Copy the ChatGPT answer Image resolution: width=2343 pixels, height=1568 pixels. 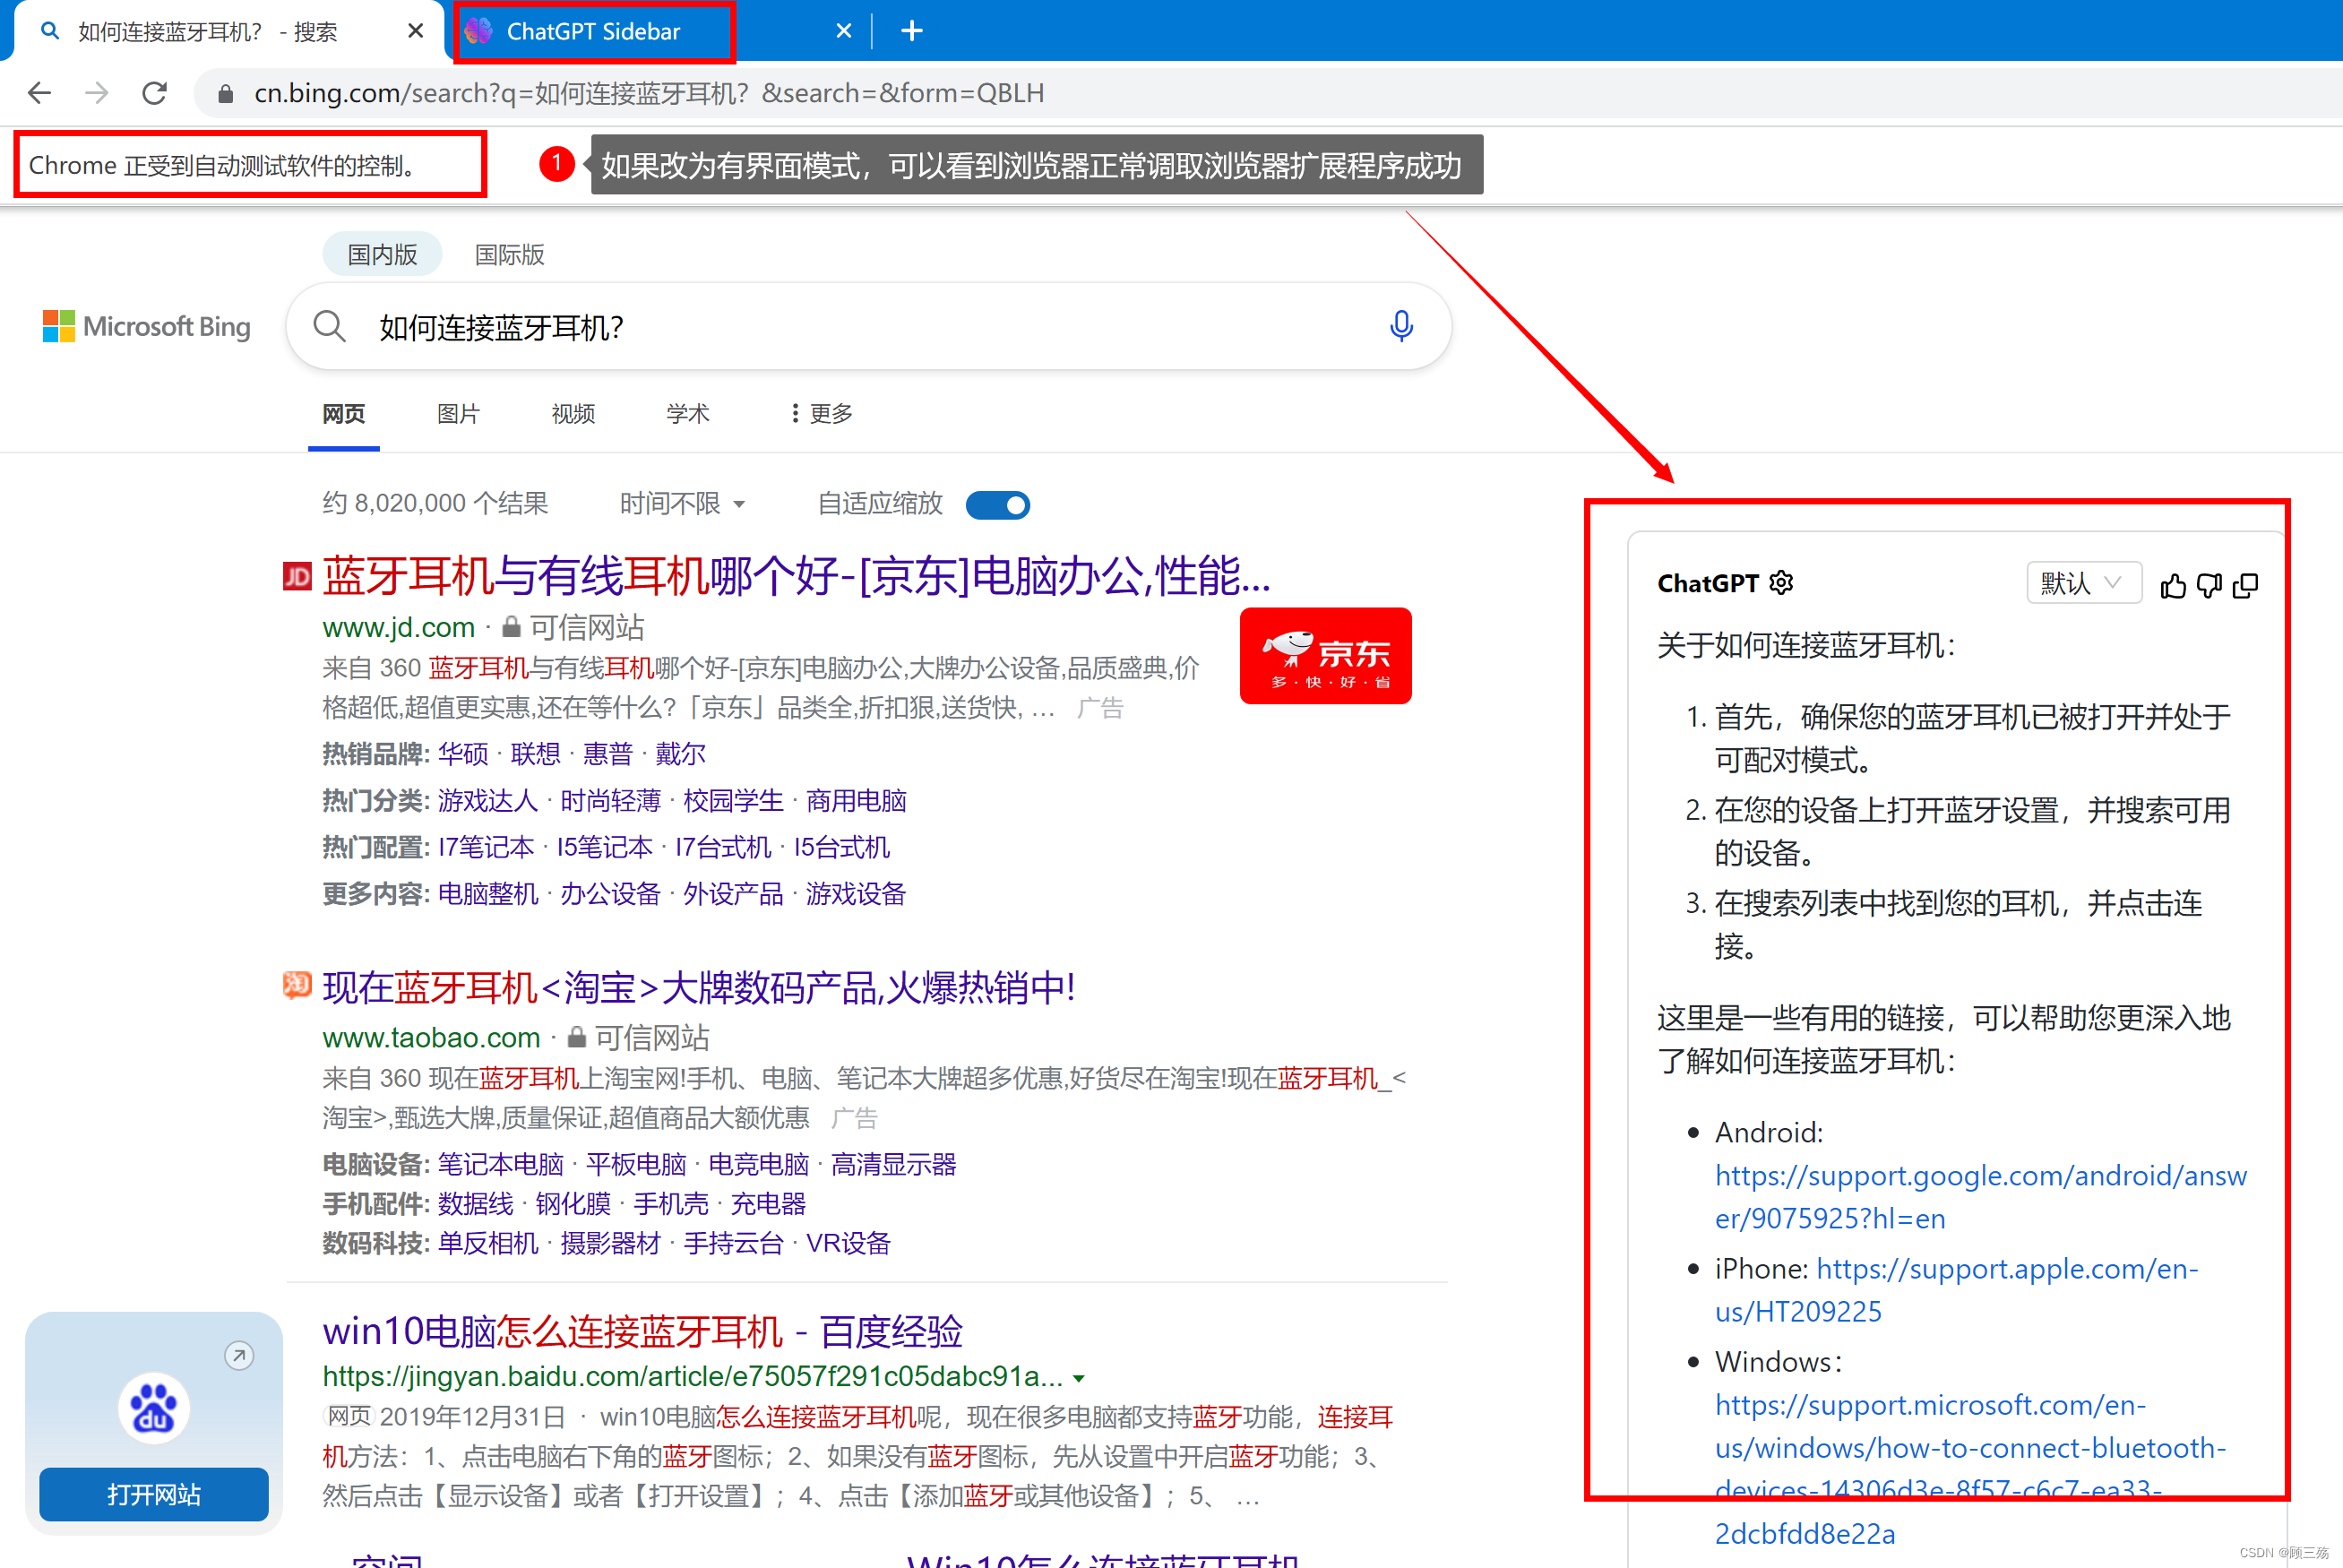click(x=2245, y=585)
